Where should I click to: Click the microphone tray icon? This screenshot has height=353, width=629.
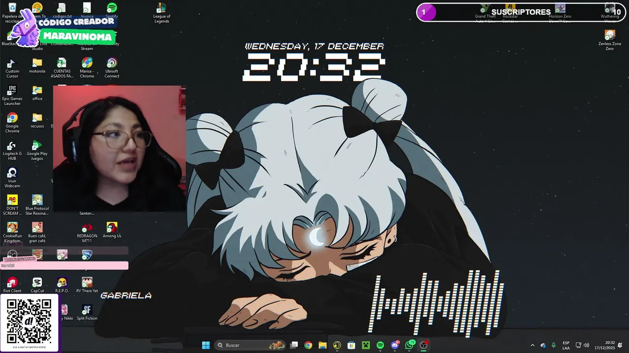[x=554, y=345]
